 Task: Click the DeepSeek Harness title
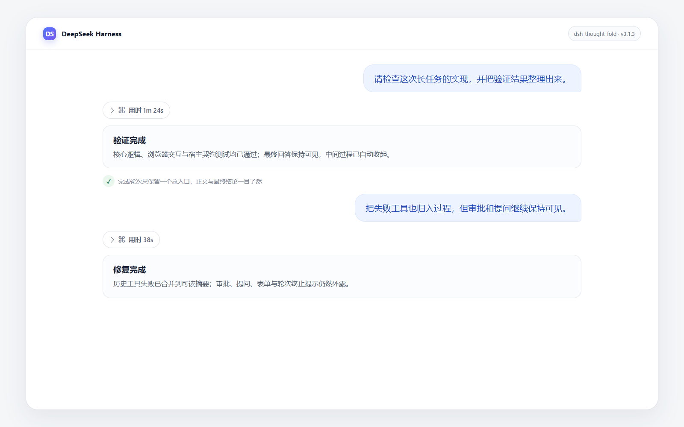point(91,34)
